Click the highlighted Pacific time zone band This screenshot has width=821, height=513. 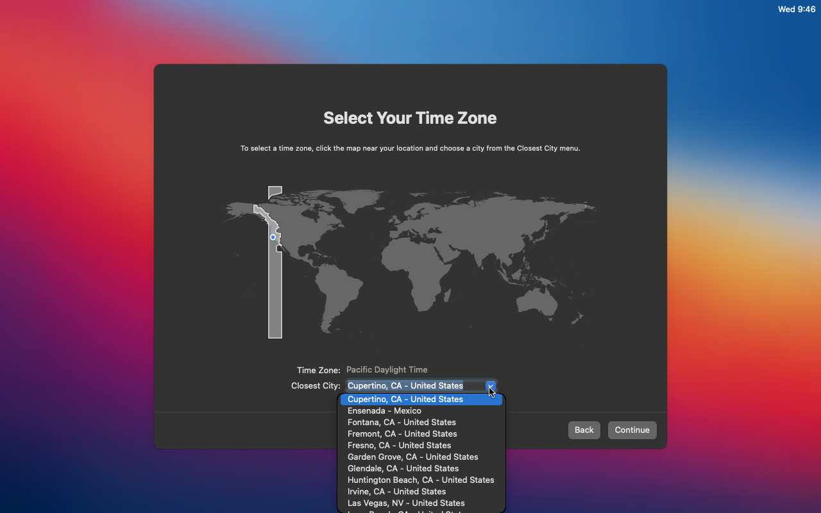click(x=275, y=289)
